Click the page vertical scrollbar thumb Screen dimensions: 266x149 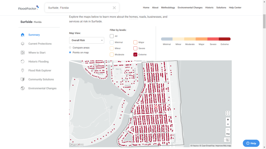click(264, 22)
